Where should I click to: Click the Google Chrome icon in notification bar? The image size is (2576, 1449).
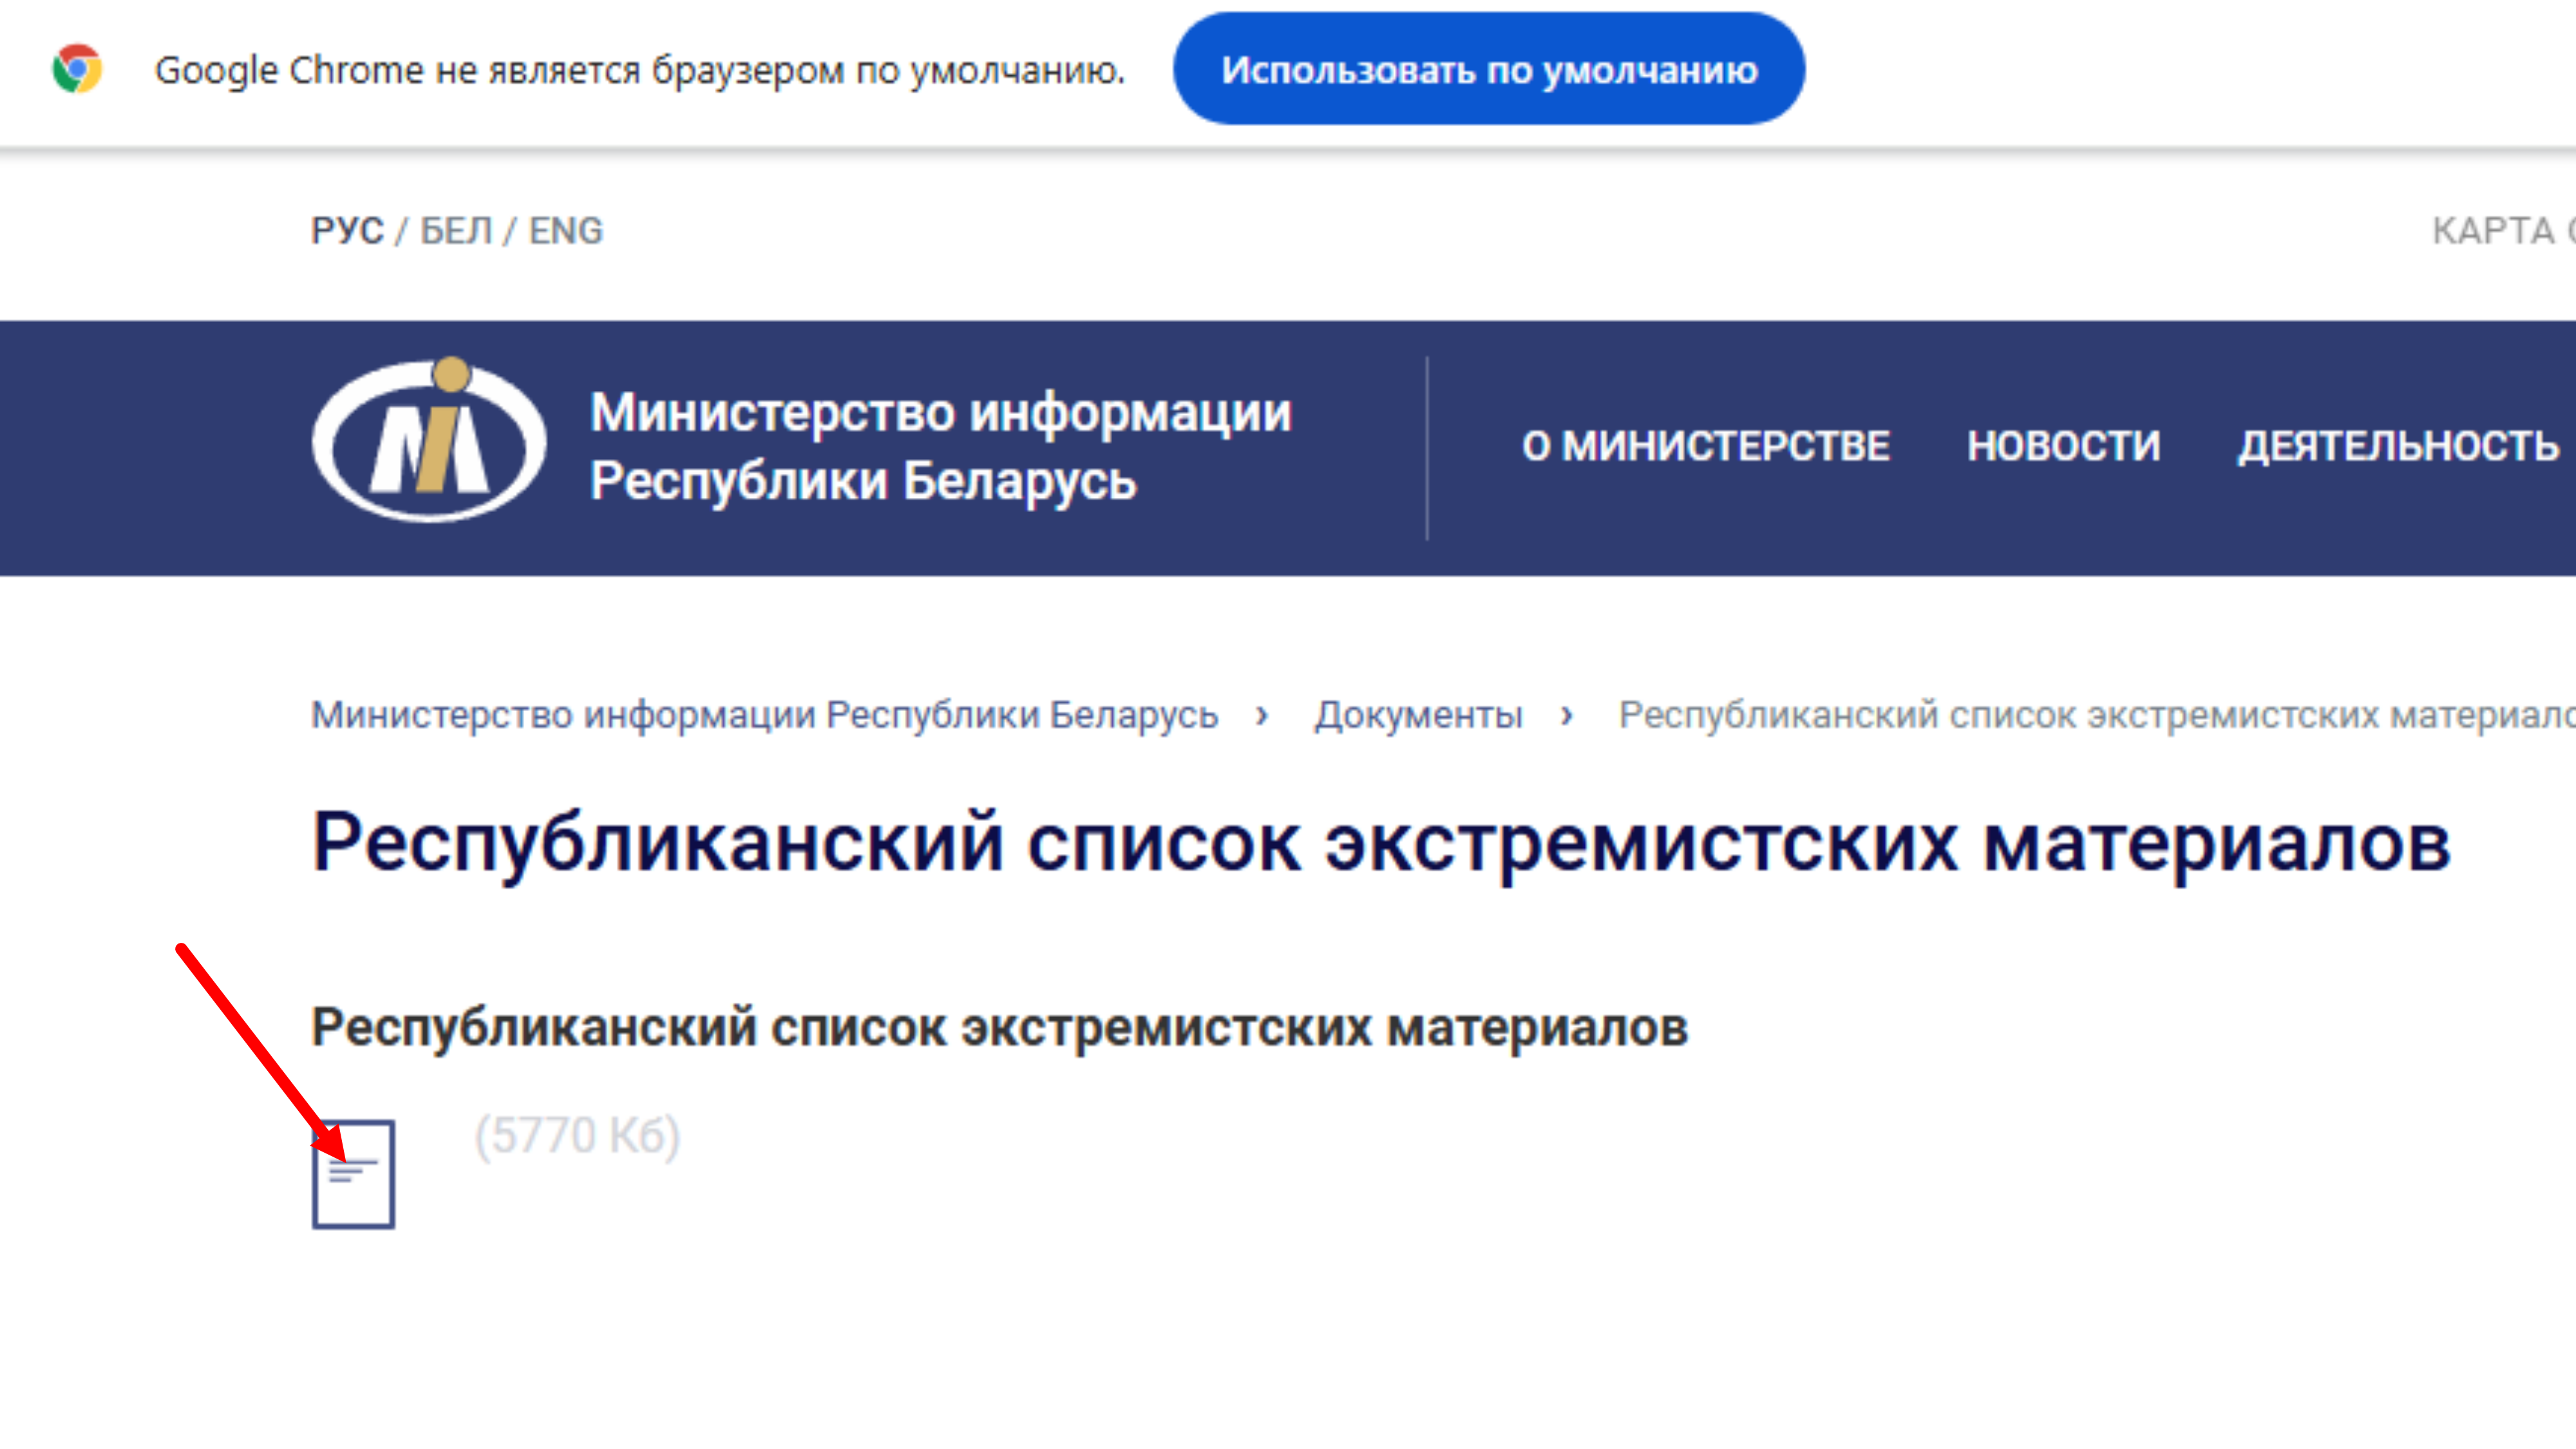click(77, 69)
